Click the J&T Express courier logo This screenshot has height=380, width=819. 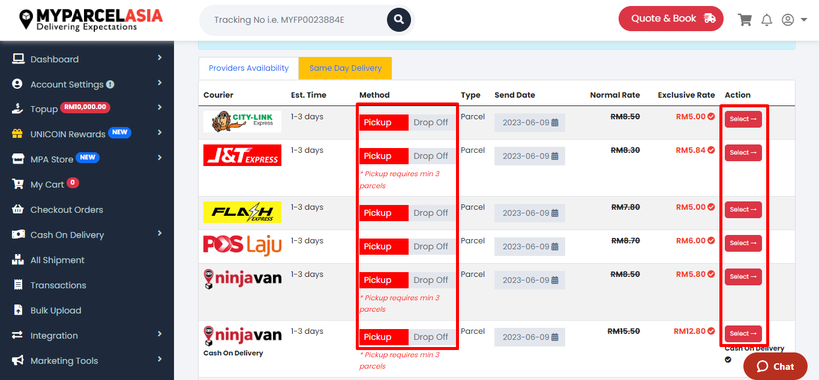(x=242, y=155)
